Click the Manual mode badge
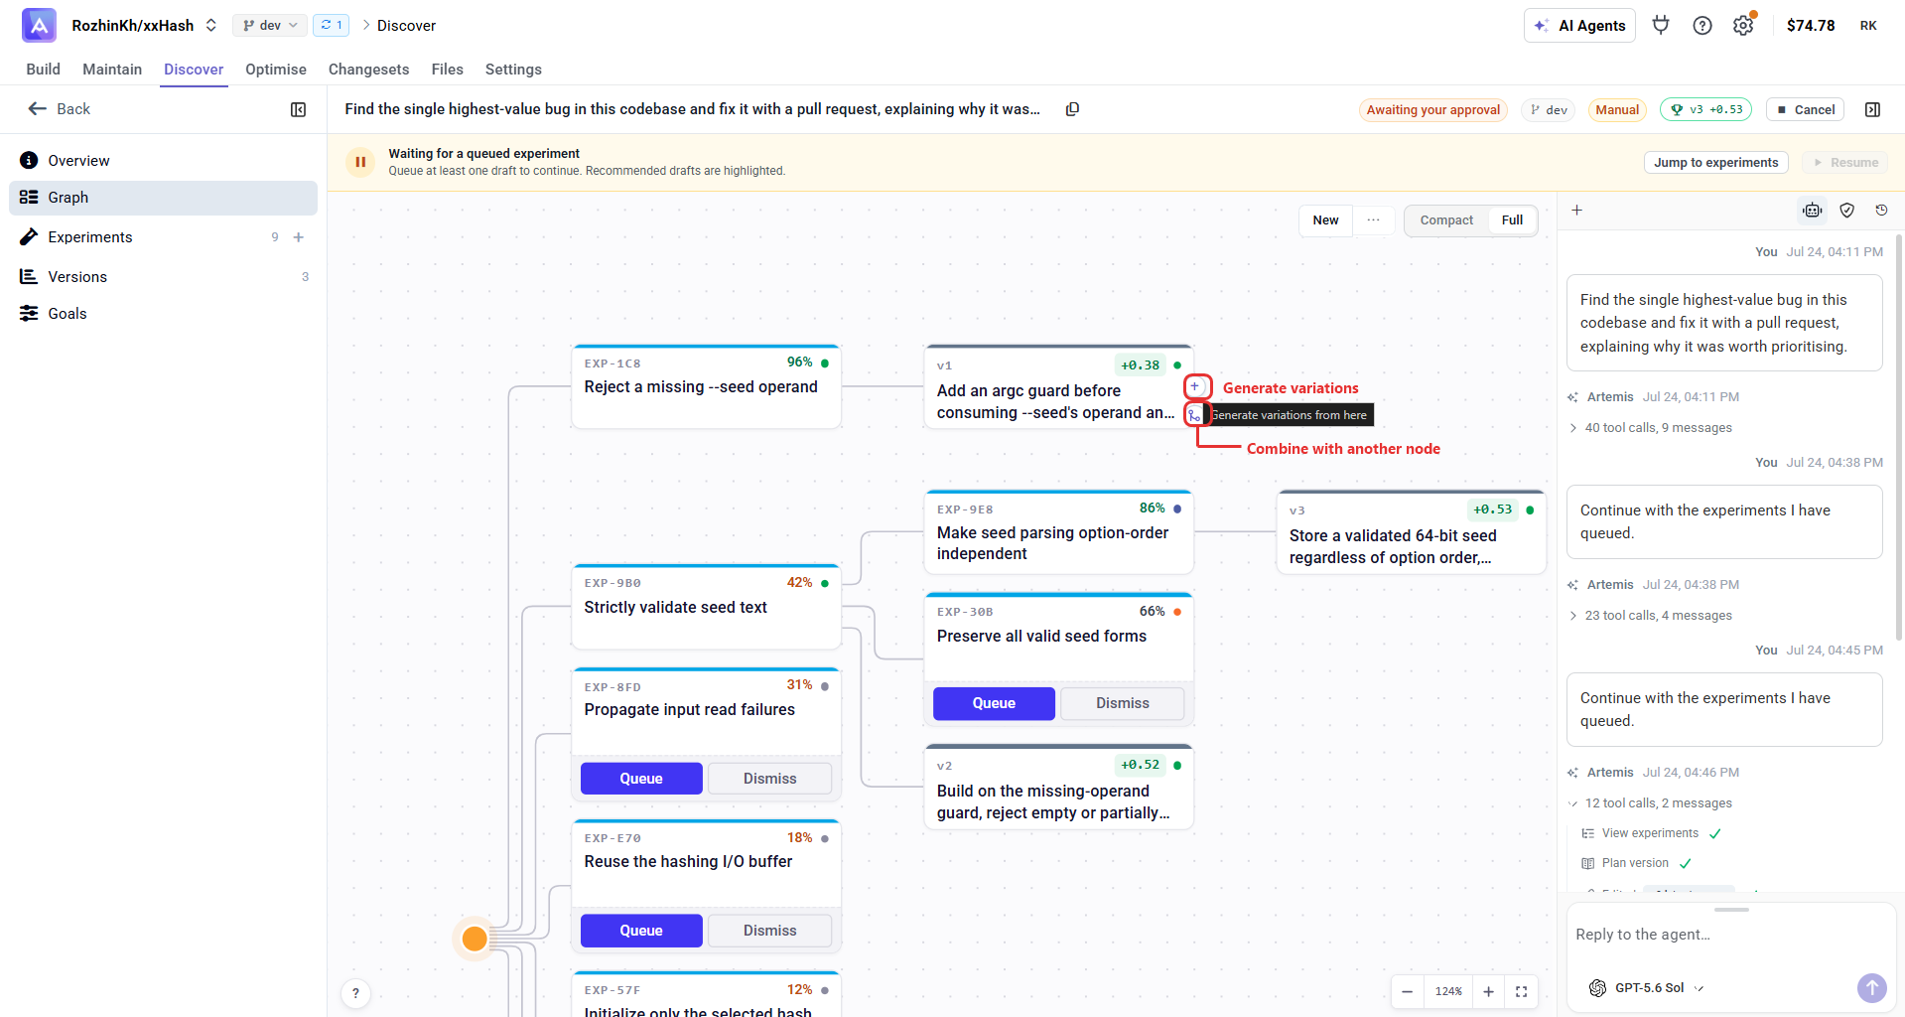Screen dimensions: 1905x1017 [1617, 110]
